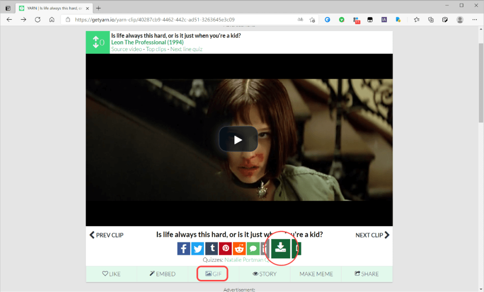Image resolution: width=484 pixels, height=292 pixels.
Task: Open the tab actions menu icon
Action: tap(8, 9)
